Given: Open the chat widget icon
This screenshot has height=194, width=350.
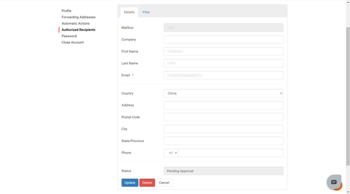Looking at the screenshot, I should tap(334, 182).
